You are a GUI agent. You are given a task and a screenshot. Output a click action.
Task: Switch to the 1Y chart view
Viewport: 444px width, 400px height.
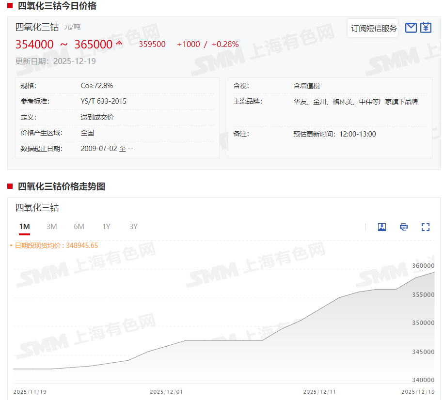pos(106,227)
